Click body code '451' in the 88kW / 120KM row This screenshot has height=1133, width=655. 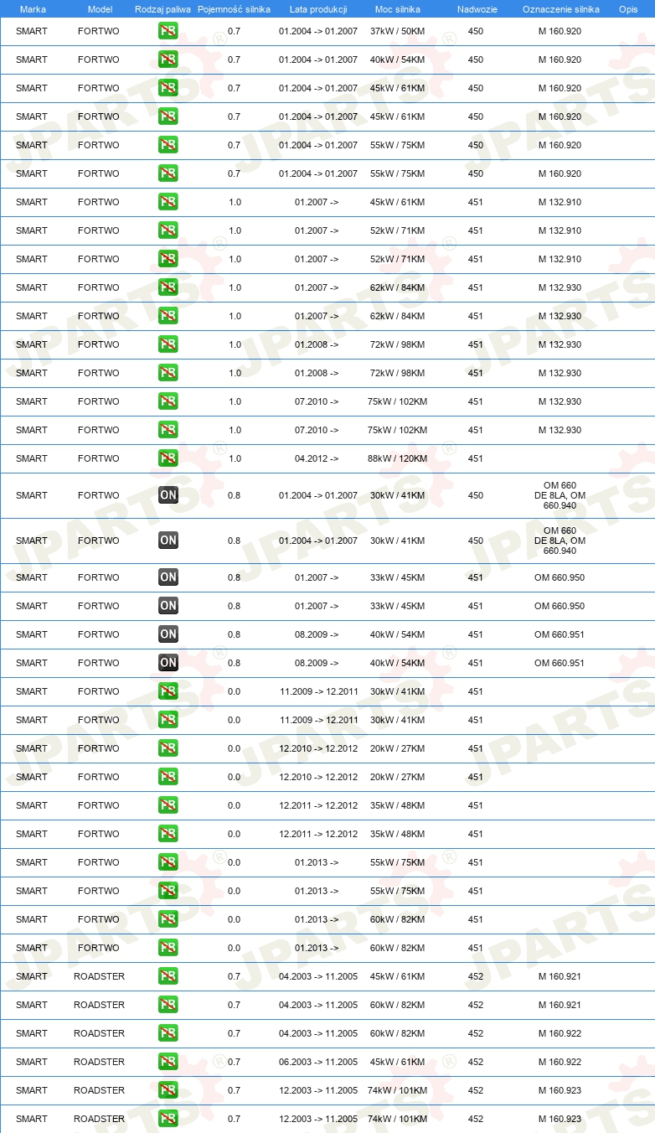point(476,458)
